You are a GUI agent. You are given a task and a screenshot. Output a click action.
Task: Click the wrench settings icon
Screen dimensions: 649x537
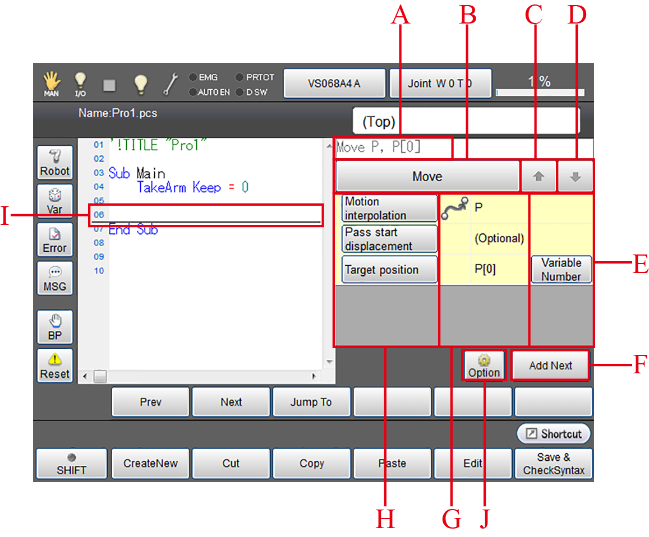pos(171,84)
